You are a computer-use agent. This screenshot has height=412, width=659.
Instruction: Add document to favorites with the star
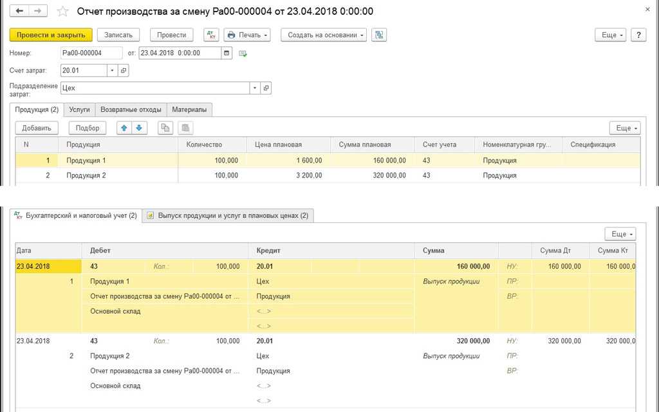(x=62, y=12)
